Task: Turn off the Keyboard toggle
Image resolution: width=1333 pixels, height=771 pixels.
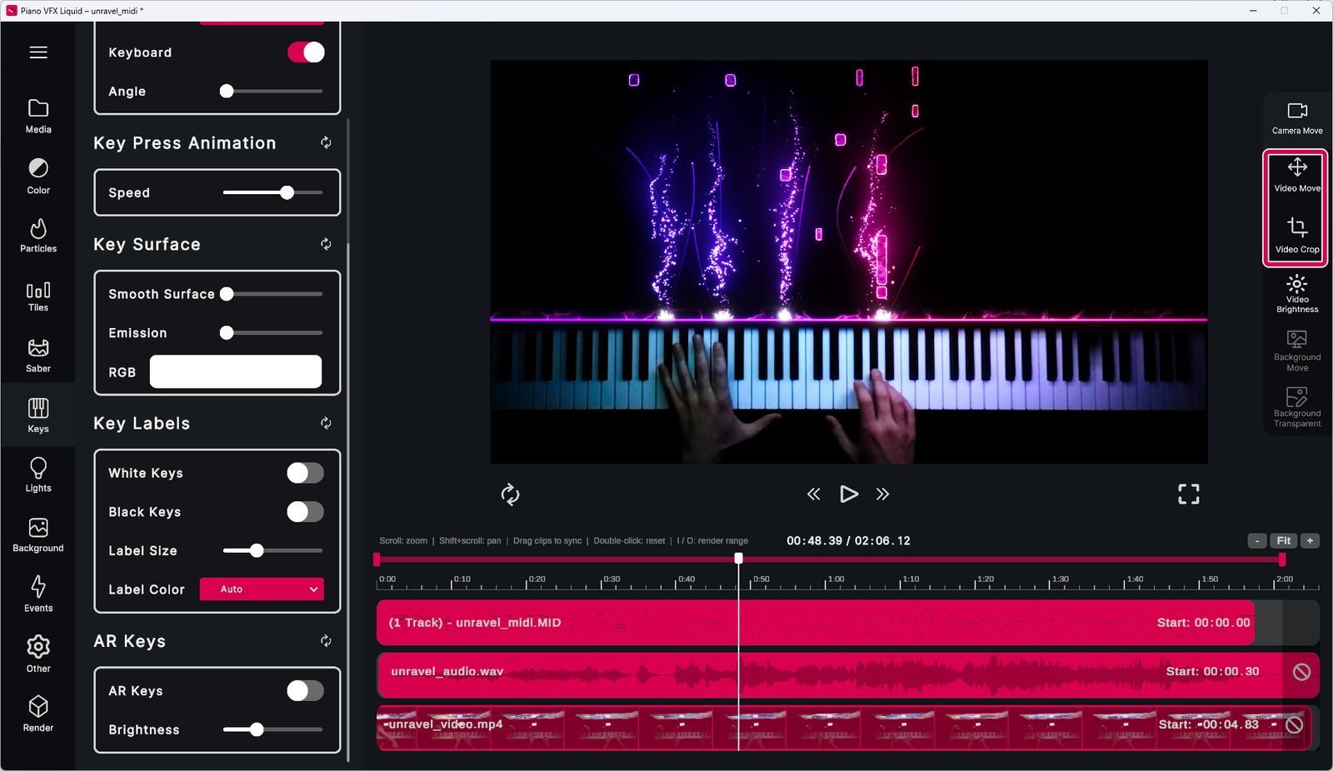Action: (306, 52)
